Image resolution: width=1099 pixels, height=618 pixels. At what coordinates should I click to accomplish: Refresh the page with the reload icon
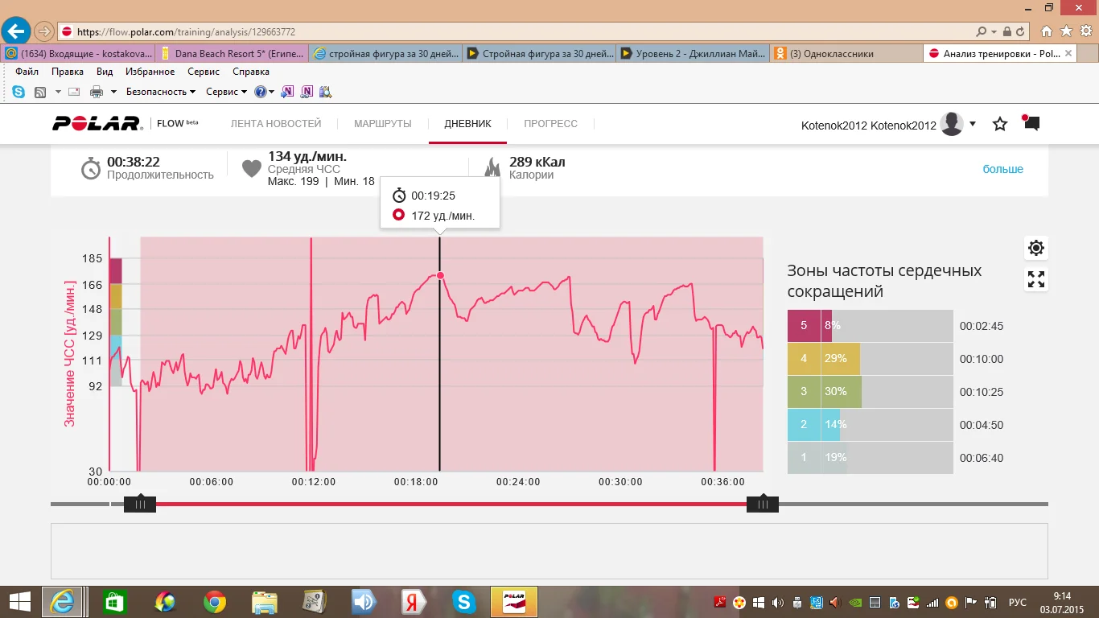click(x=1020, y=31)
